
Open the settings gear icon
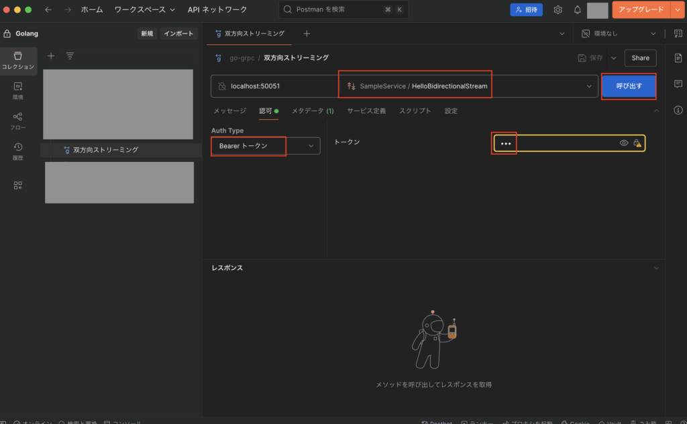click(558, 9)
